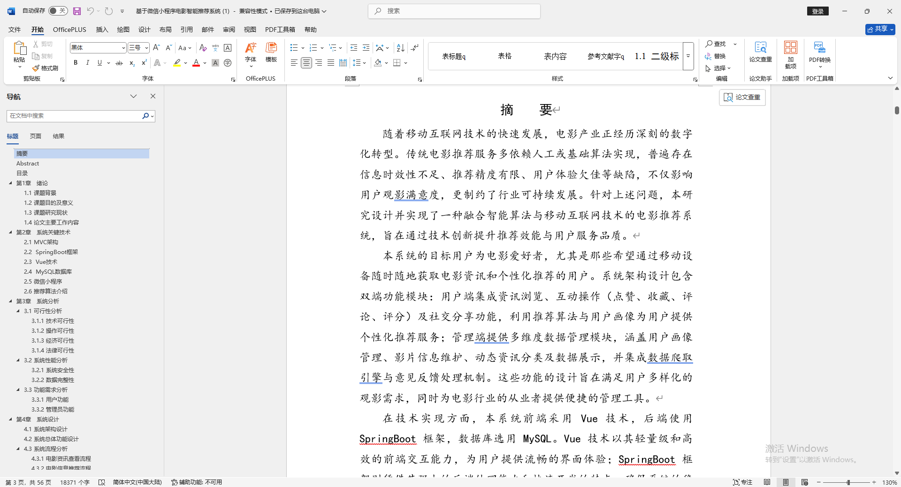Switch to the 插入 ribbon tab

coord(101,29)
